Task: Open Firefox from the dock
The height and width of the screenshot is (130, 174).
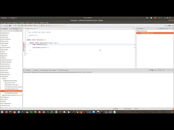Action: click(x=6, y=112)
